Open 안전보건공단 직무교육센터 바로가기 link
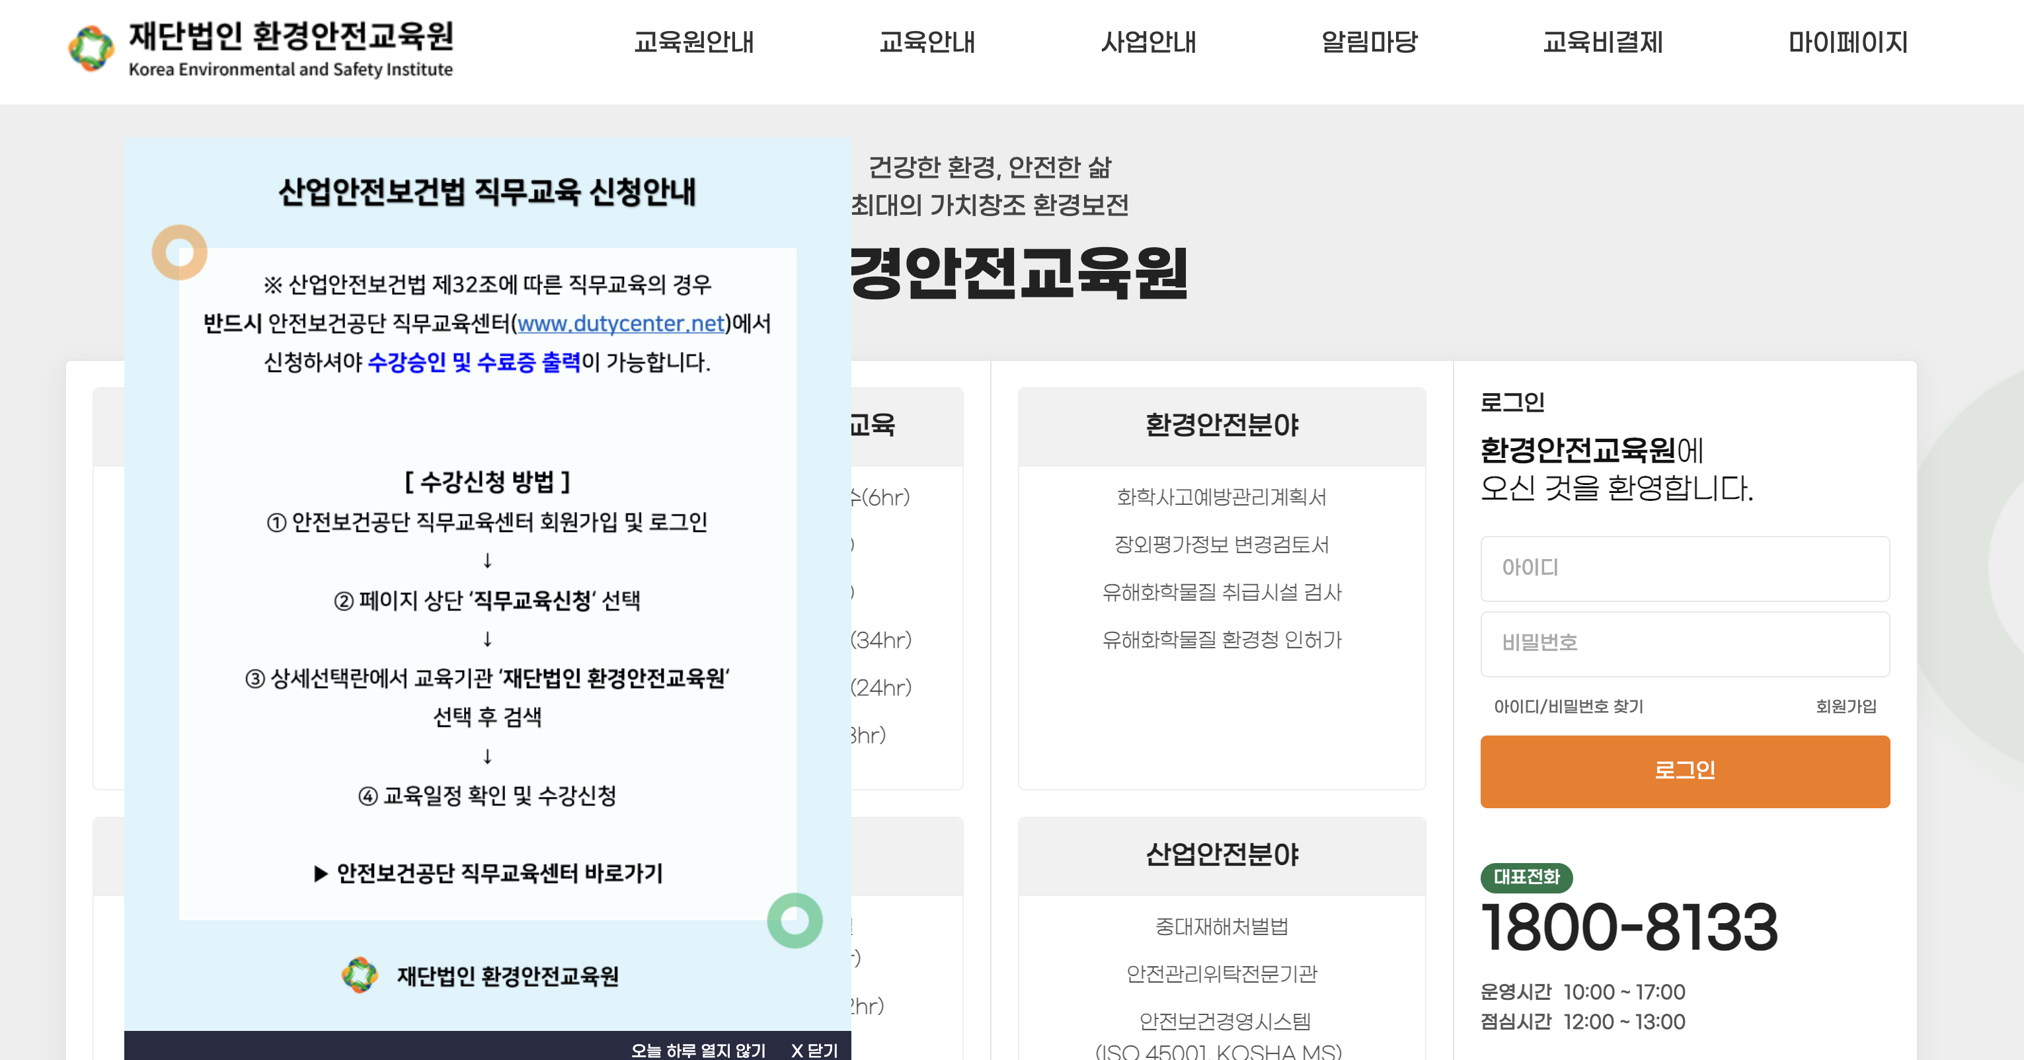The width and height of the screenshot is (2024, 1060). tap(488, 873)
